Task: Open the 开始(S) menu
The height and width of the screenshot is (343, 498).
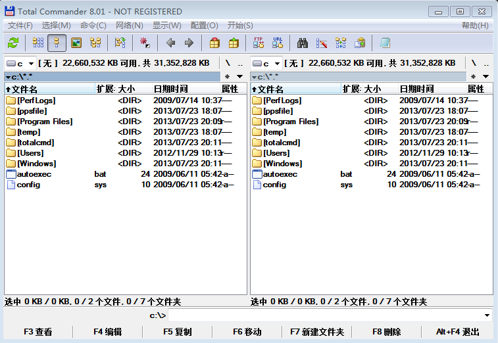Action: tap(240, 26)
